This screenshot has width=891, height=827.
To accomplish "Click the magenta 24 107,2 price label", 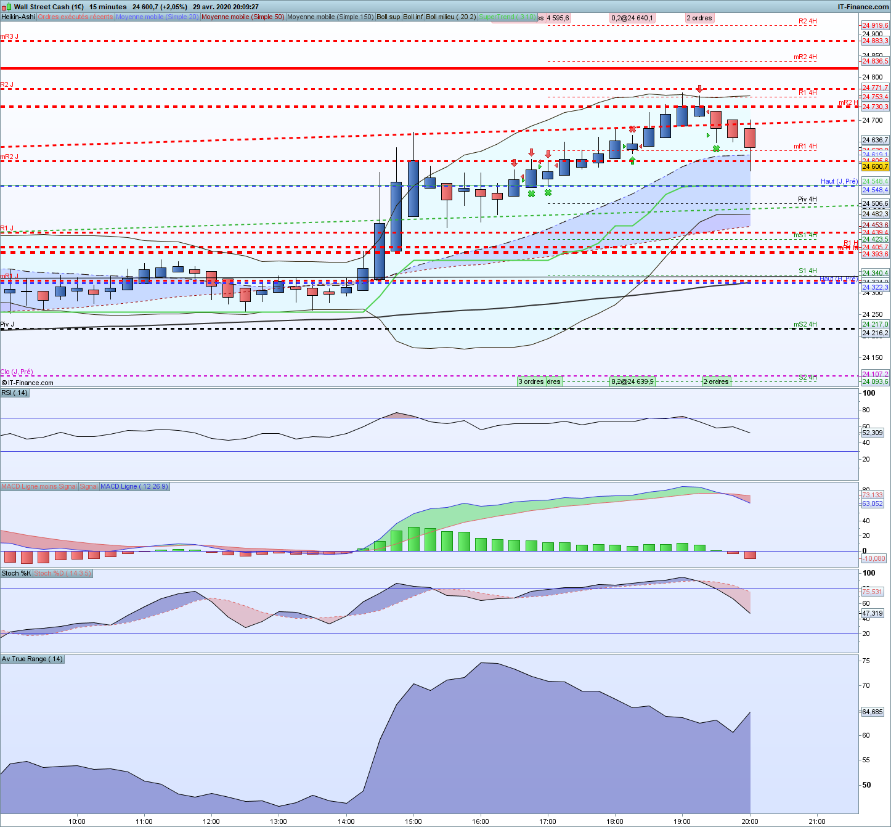I will [875, 374].
